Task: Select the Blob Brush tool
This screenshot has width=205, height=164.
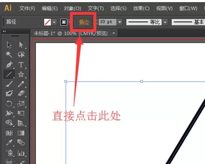Action: coord(9,93)
